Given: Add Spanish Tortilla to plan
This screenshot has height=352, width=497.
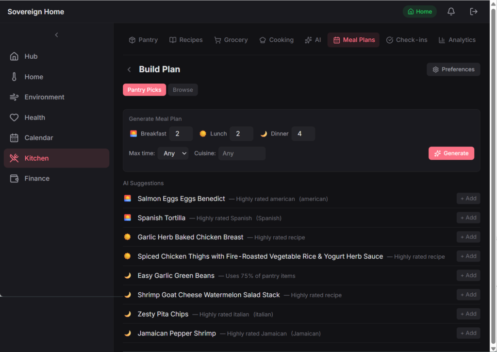Looking at the screenshot, I should [468, 218].
